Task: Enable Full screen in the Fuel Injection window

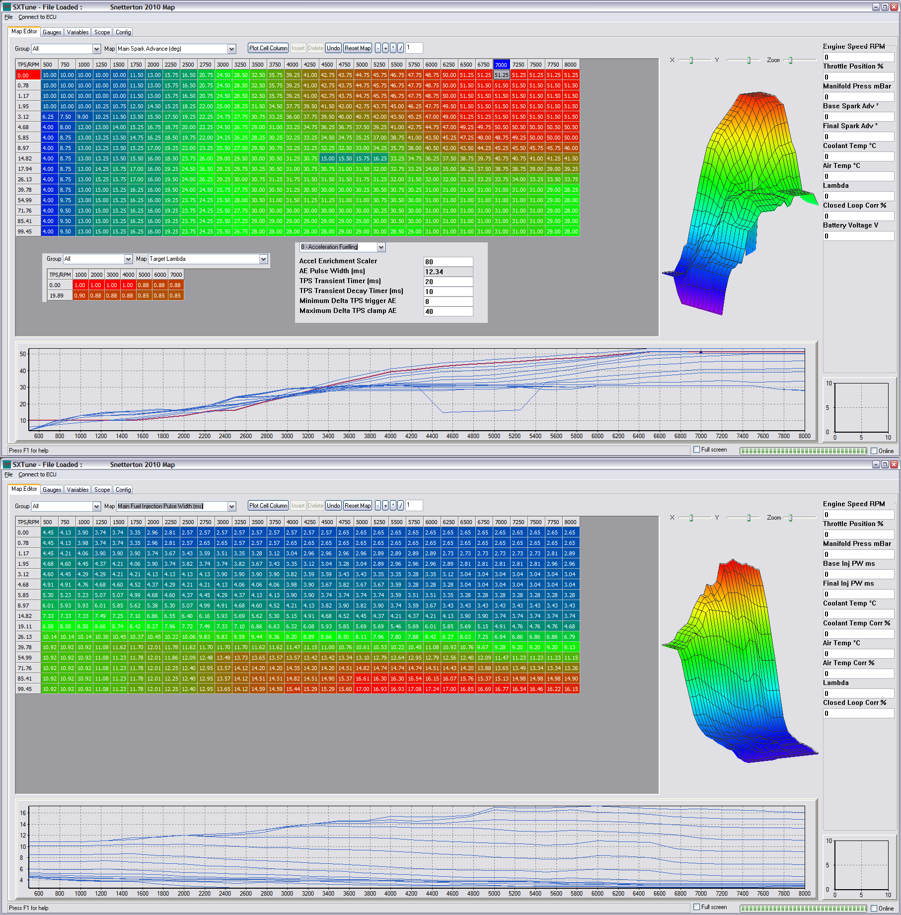Action: pos(696,907)
